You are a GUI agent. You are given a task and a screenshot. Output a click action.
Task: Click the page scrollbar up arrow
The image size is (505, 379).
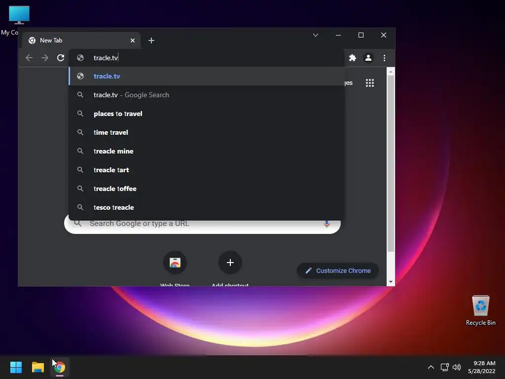[391, 72]
